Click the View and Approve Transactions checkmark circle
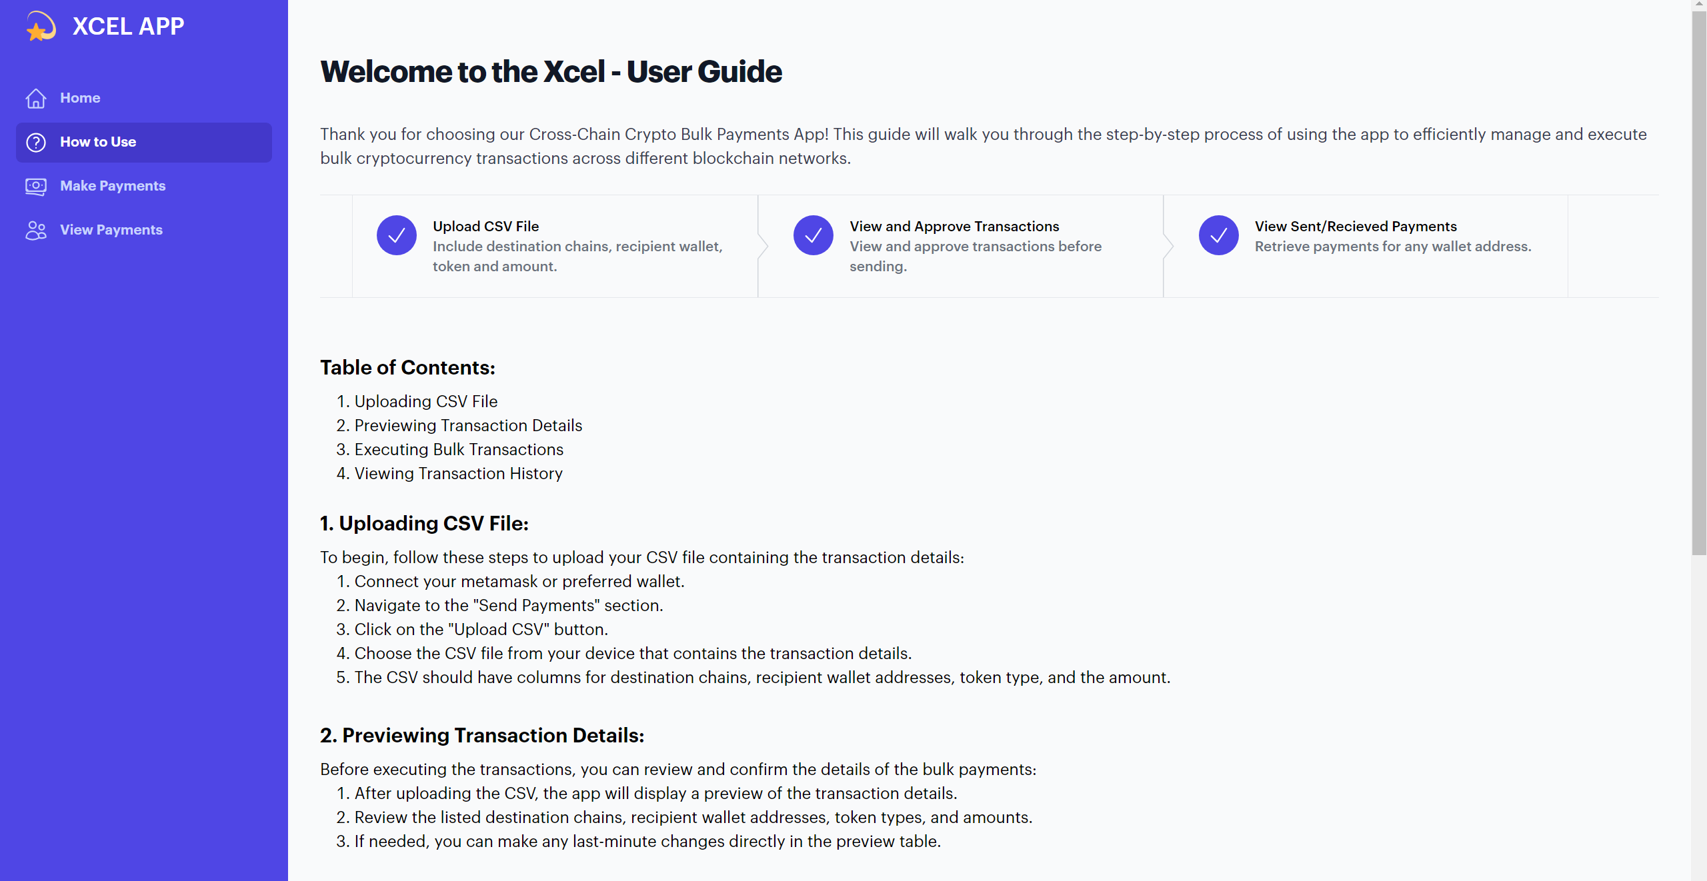Screen dimensions: 1707x881 click(x=813, y=235)
